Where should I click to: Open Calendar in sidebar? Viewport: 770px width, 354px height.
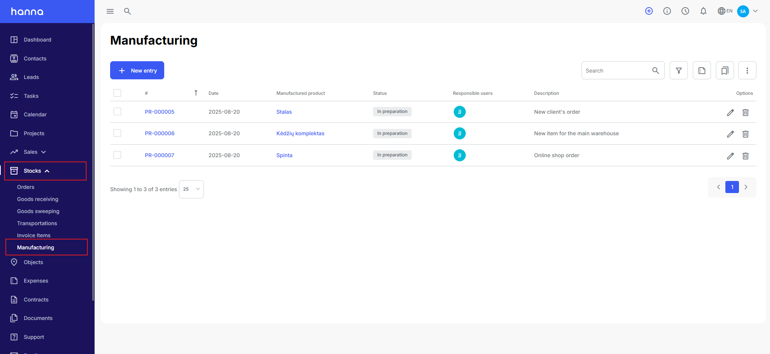pos(35,114)
